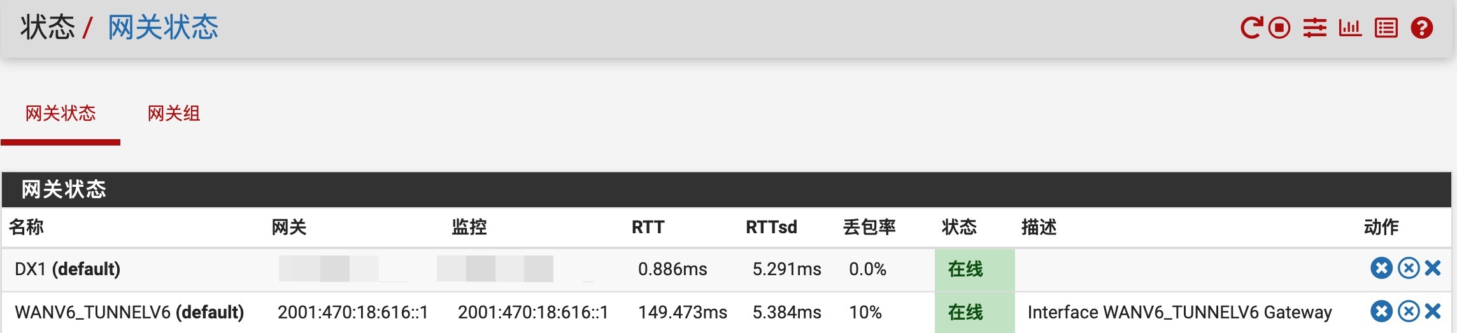Viewport: 1457px width, 333px height.
Task: Click outlined circle-X action icon in DX1 row
Action: pyautogui.click(x=1409, y=269)
